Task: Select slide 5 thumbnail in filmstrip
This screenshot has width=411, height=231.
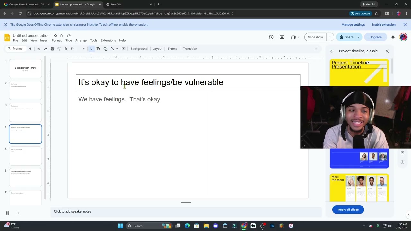Action: [25, 156]
